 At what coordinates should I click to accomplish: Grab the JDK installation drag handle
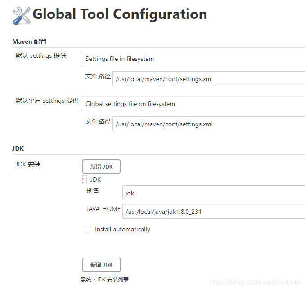85,180
